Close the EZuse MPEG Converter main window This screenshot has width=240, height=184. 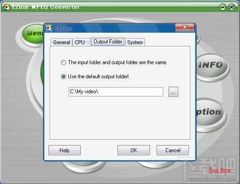(x=232, y=7)
